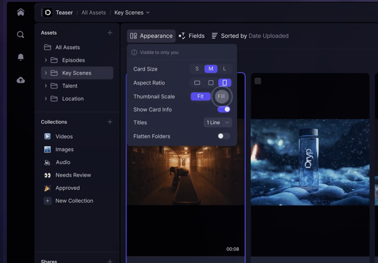
Task: Enable Flatten Folders switch
Action: (x=224, y=136)
